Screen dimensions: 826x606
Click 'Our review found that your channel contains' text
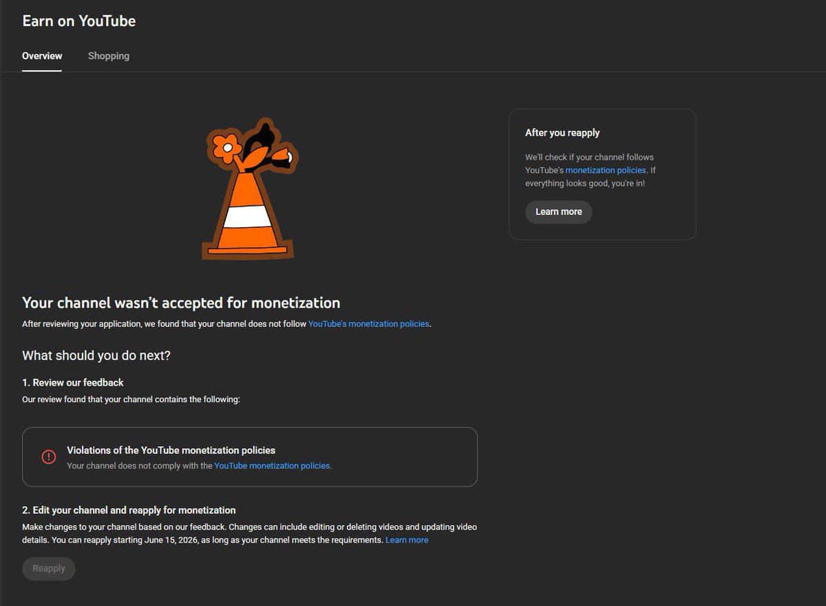pos(131,399)
